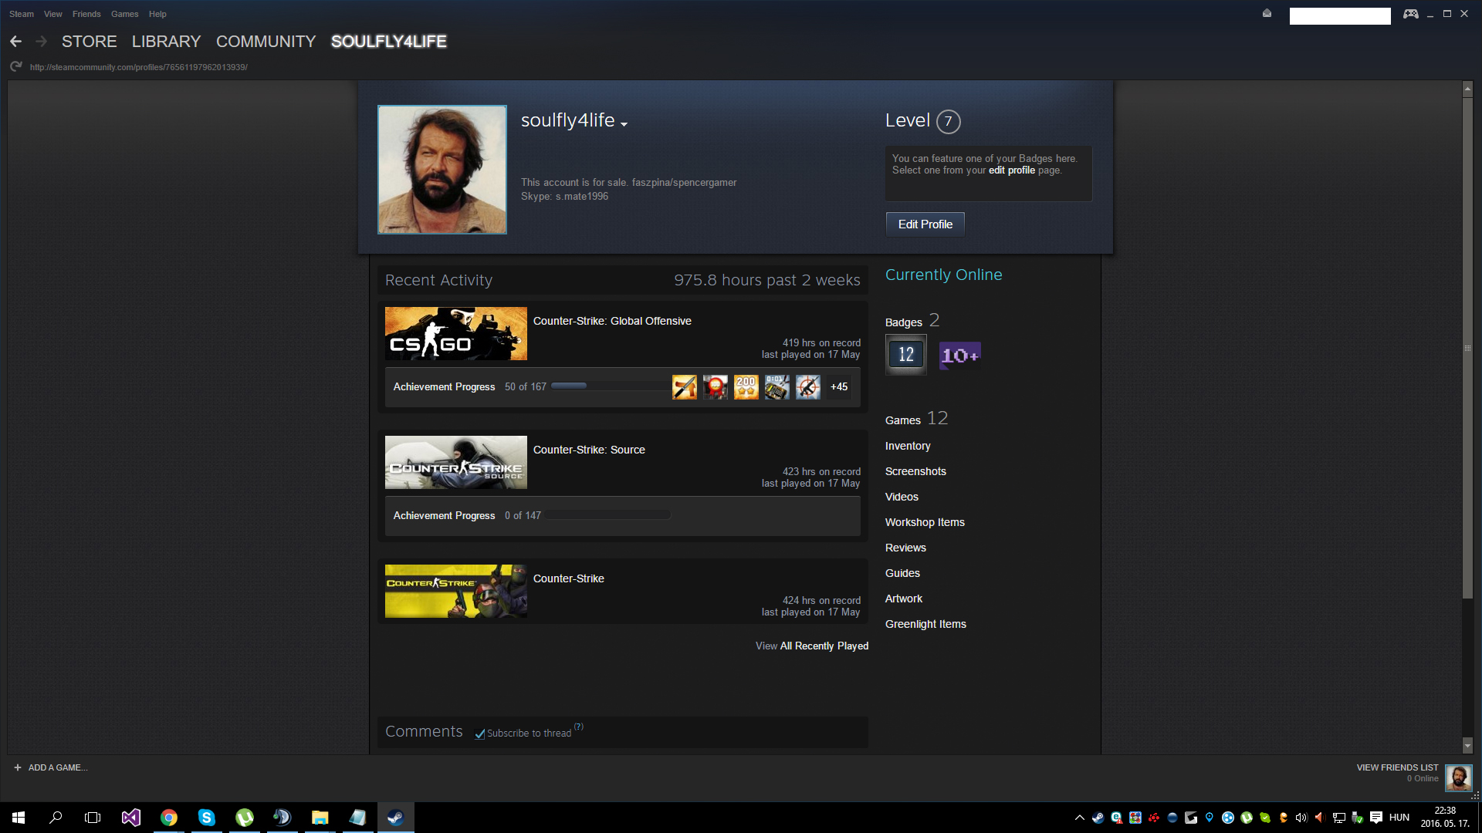Image resolution: width=1482 pixels, height=833 pixels.
Task: View the 200 two-stars achievement icon
Action: tap(746, 387)
